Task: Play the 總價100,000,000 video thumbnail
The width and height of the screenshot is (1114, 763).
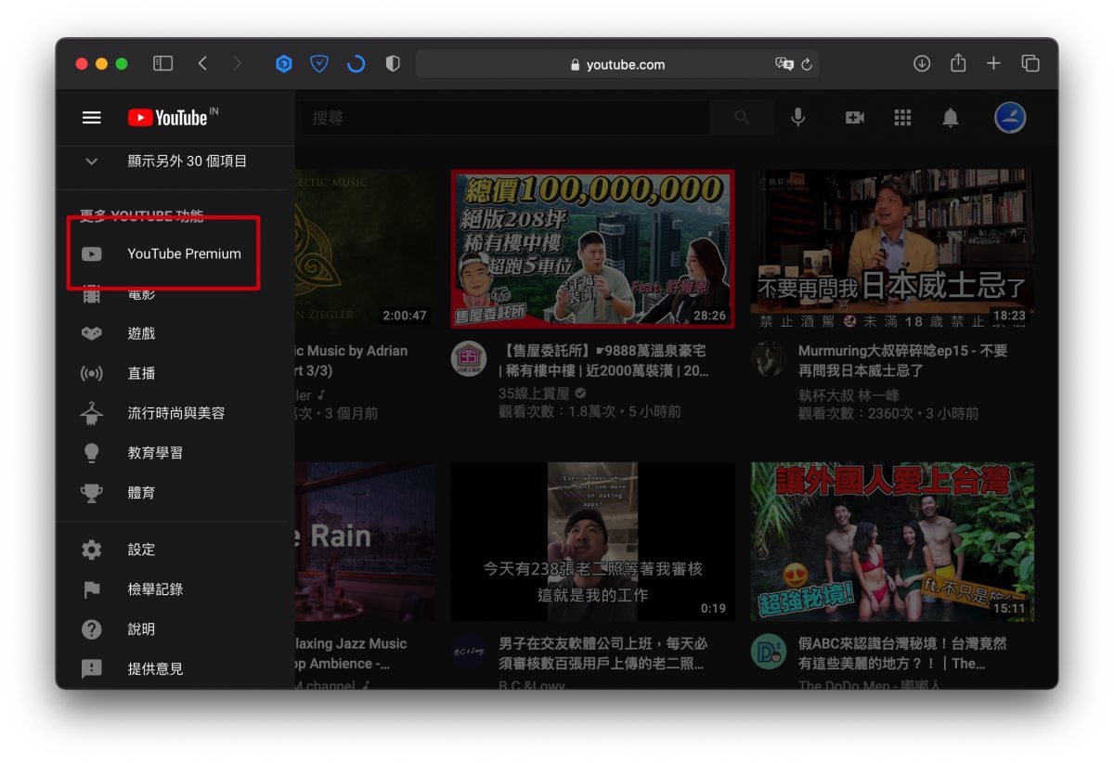Action: coord(592,248)
